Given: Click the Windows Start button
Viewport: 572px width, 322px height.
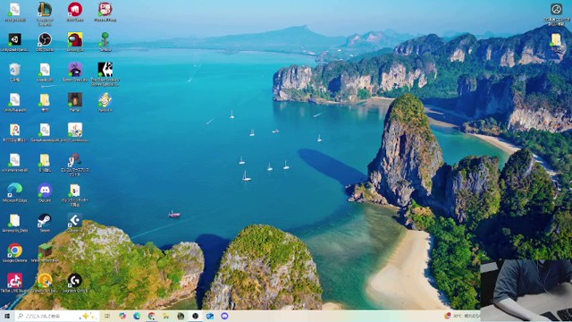Looking at the screenshot, I should coord(7,316).
